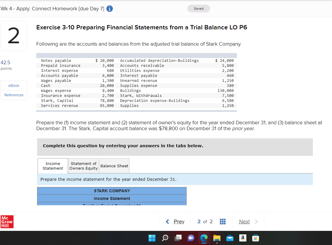Open the eBook resource

pyautogui.click(x=14, y=86)
